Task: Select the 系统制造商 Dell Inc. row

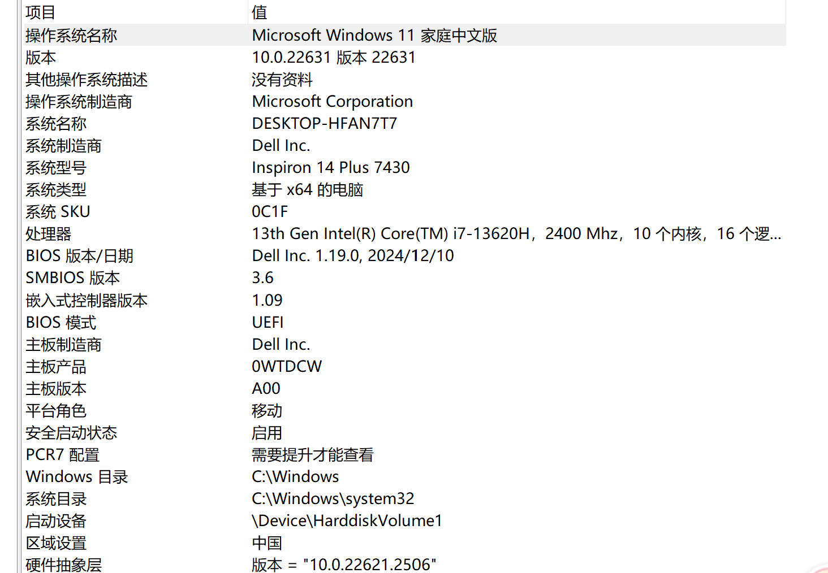Action: pos(63,146)
